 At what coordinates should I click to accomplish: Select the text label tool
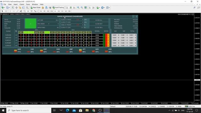(31, 11)
